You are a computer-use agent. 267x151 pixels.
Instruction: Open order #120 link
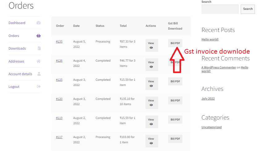click(59, 99)
